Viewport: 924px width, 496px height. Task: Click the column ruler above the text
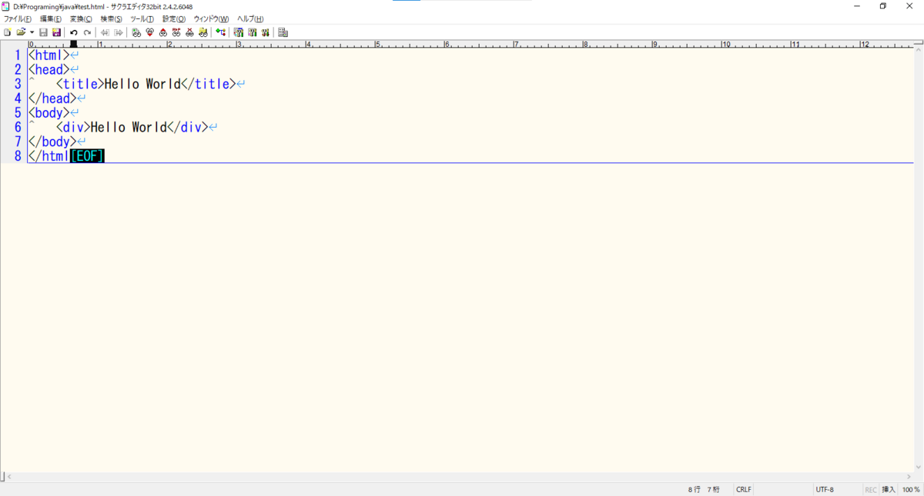click(470, 44)
